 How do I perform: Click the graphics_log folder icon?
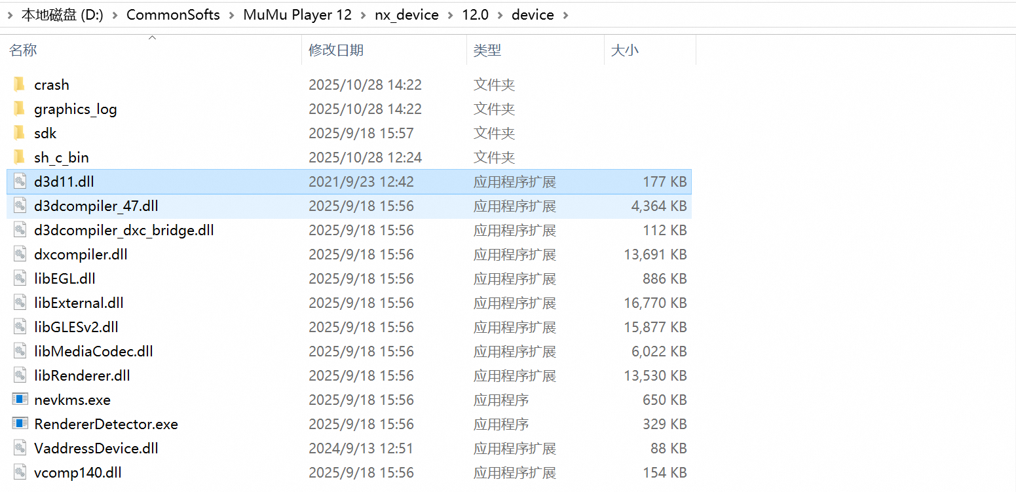click(20, 109)
